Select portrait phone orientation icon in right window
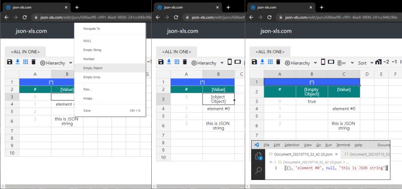 [x=323, y=62]
